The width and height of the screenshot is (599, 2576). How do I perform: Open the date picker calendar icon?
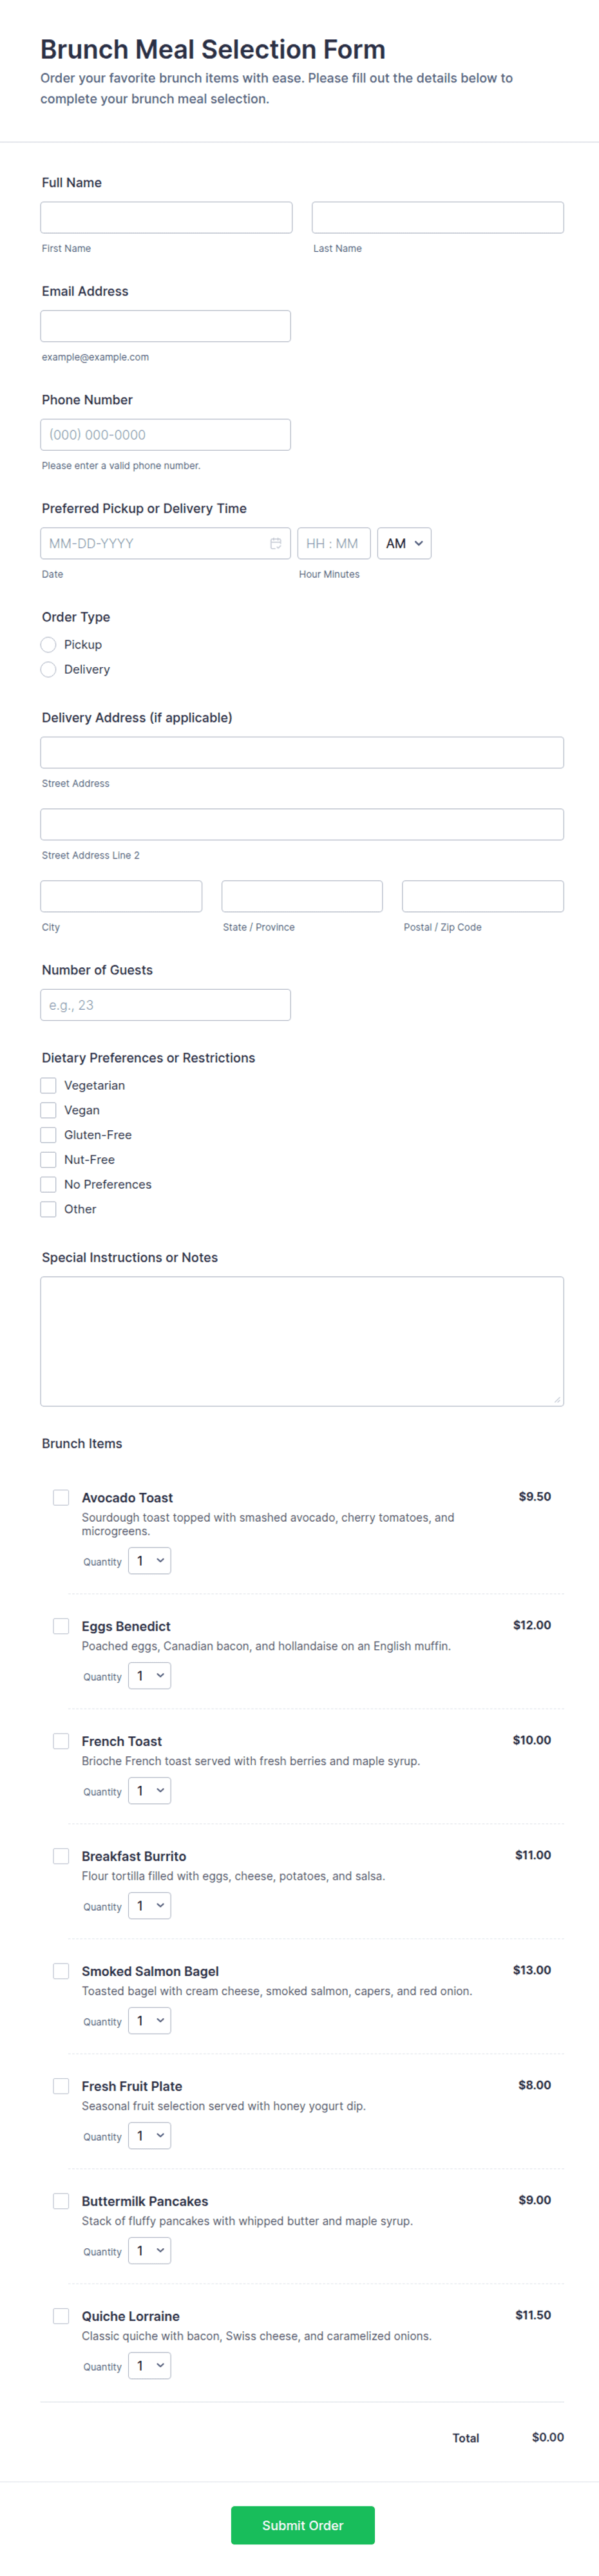275,543
